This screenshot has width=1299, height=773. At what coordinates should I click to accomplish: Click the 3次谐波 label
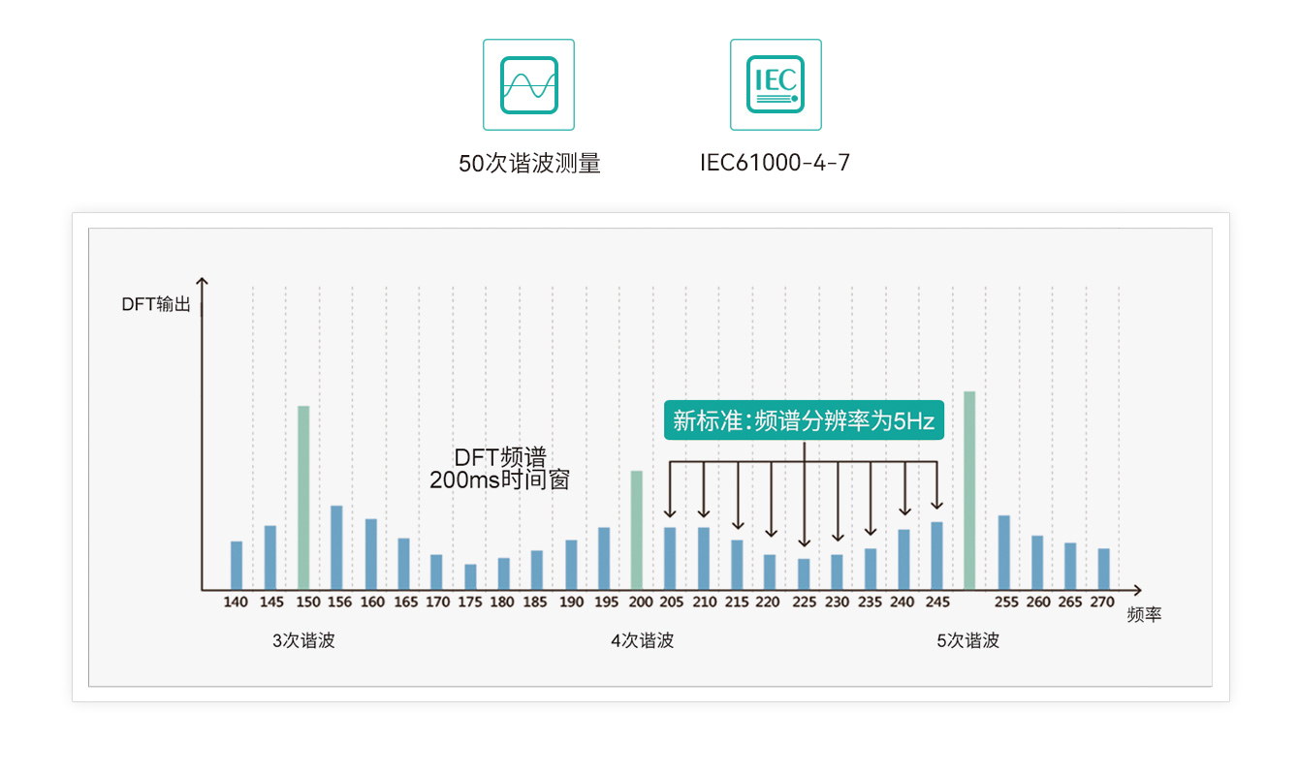tap(303, 641)
